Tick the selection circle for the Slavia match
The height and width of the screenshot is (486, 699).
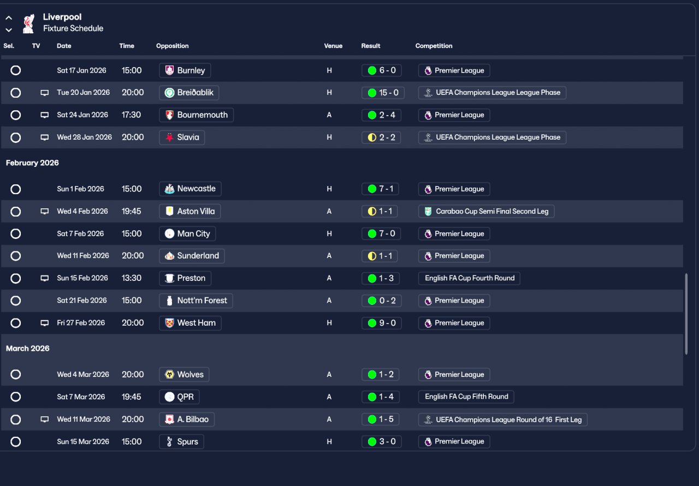[16, 137]
